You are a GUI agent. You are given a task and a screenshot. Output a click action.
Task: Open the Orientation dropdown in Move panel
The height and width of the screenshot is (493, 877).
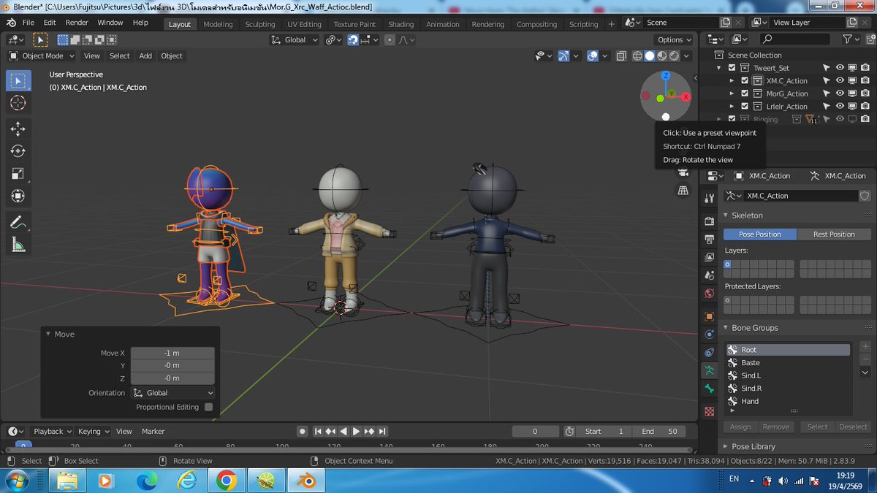[x=172, y=392]
